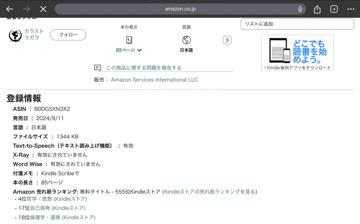Viewport: 360px width, 224px height.
Task: Click the amazon.co.jp address bar
Action: tap(180, 9)
